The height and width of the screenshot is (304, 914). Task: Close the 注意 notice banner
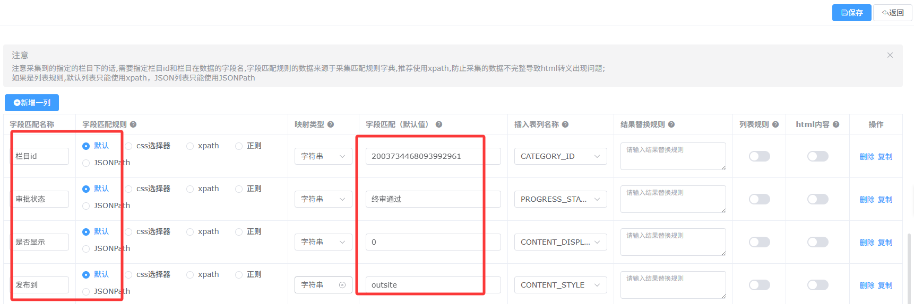(x=890, y=55)
